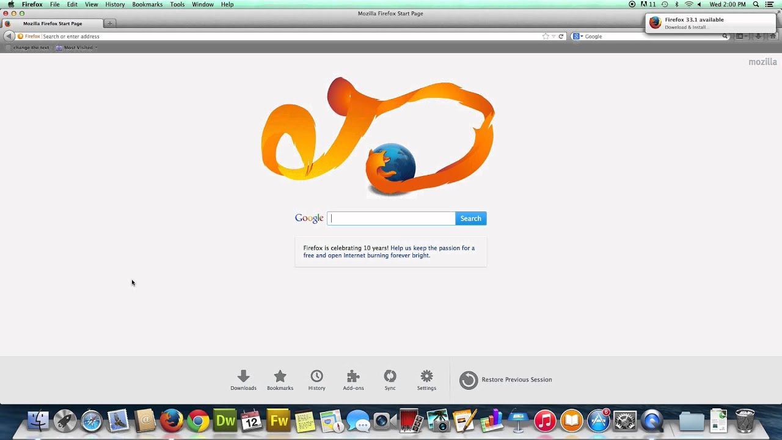Viewport: 782px width, 440px height.
Task: Open the Apple menu
Action: click(x=11, y=4)
